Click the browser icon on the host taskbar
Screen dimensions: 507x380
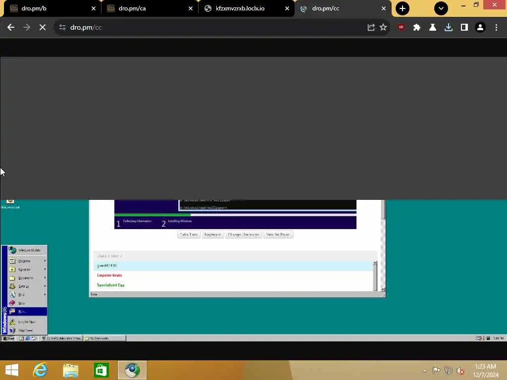(132, 370)
